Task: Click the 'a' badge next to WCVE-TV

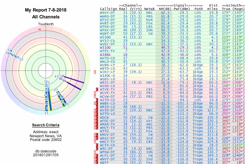Action: 95,93
